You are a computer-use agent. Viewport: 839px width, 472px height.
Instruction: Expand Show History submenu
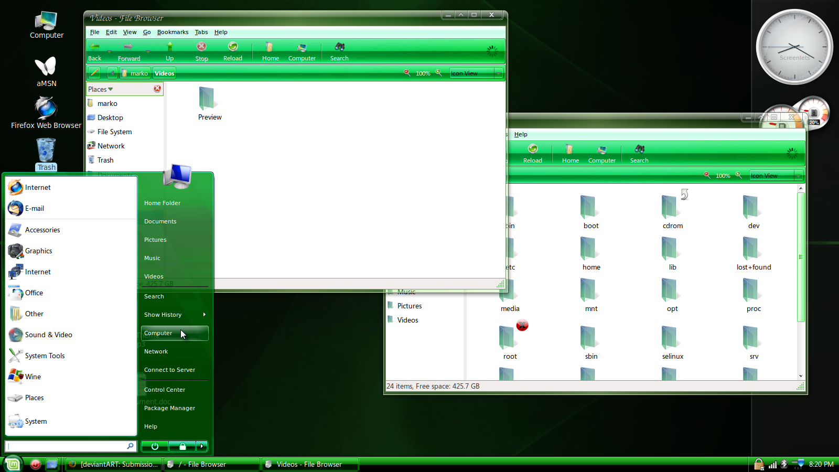175,315
